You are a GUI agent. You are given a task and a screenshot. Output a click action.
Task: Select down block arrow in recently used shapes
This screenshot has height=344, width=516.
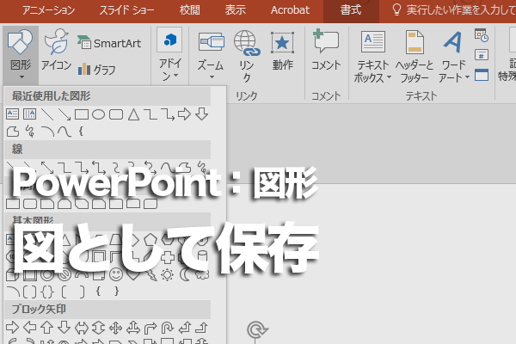[201, 114]
